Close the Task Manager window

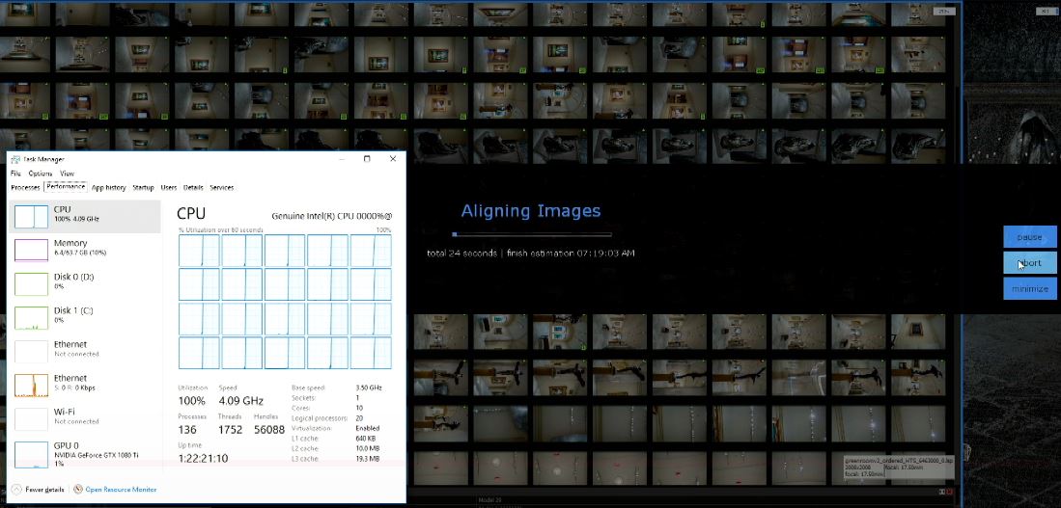pos(393,159)
